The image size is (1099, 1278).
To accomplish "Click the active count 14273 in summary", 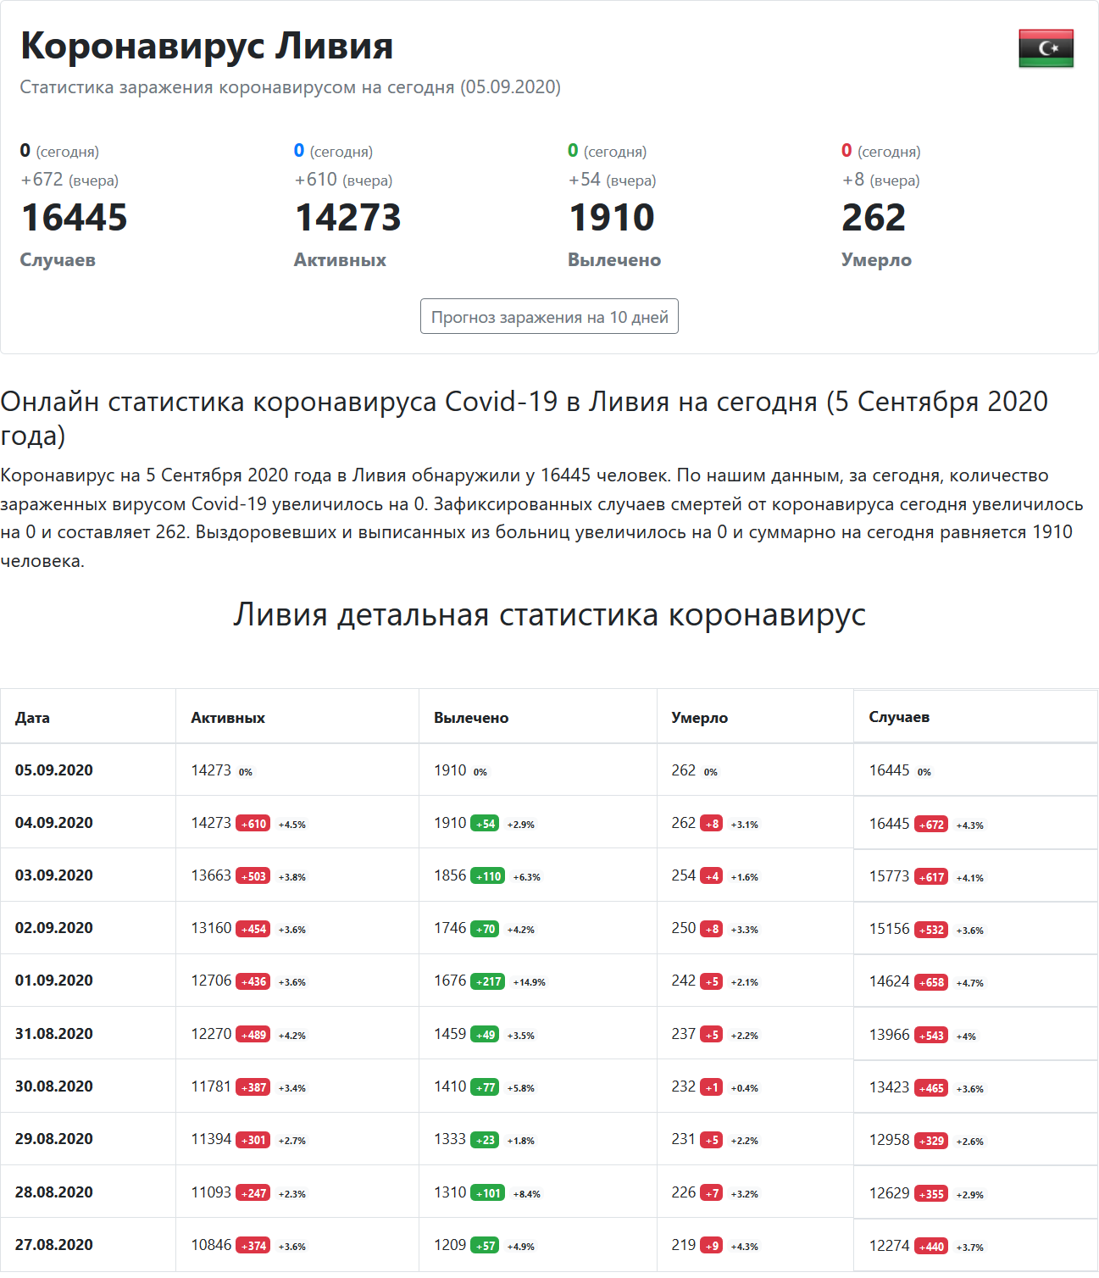I will coord(347,217).
